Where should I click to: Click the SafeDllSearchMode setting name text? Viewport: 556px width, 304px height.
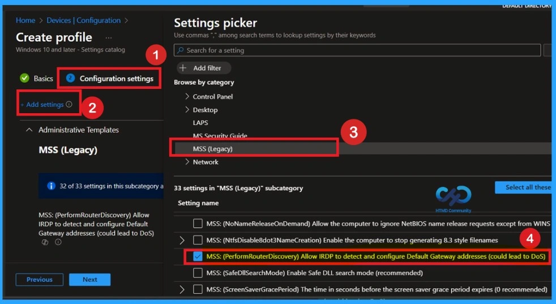click(x=315, y=273)
